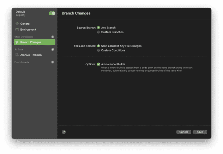Click the General gear icon

(17, 24)
